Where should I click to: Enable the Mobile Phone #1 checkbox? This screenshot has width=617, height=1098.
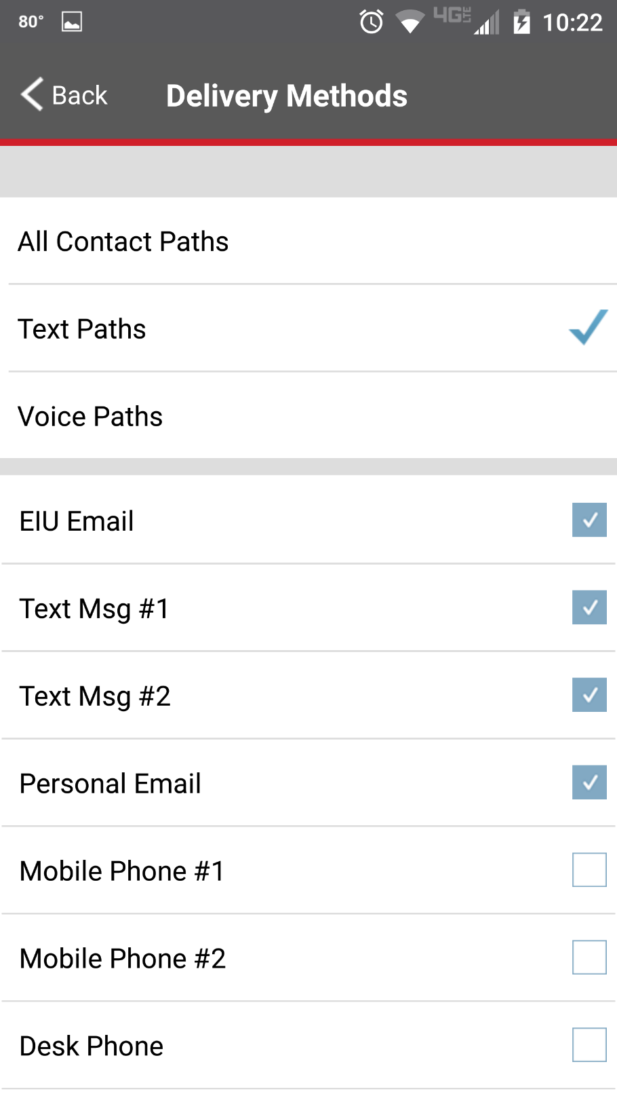(x=589, y=870)
